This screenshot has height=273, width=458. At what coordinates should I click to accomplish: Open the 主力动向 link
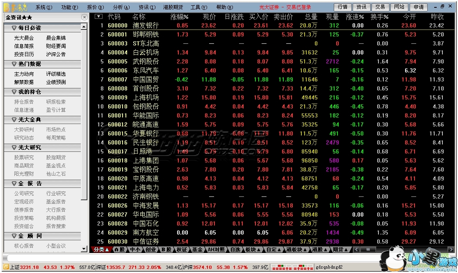(24, 74)
